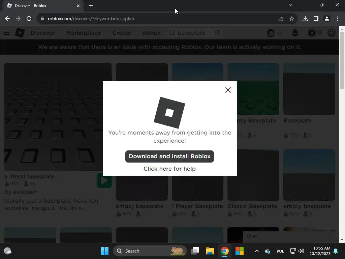
Task: Open the avatar profile icon
Action: coord(271,33)
